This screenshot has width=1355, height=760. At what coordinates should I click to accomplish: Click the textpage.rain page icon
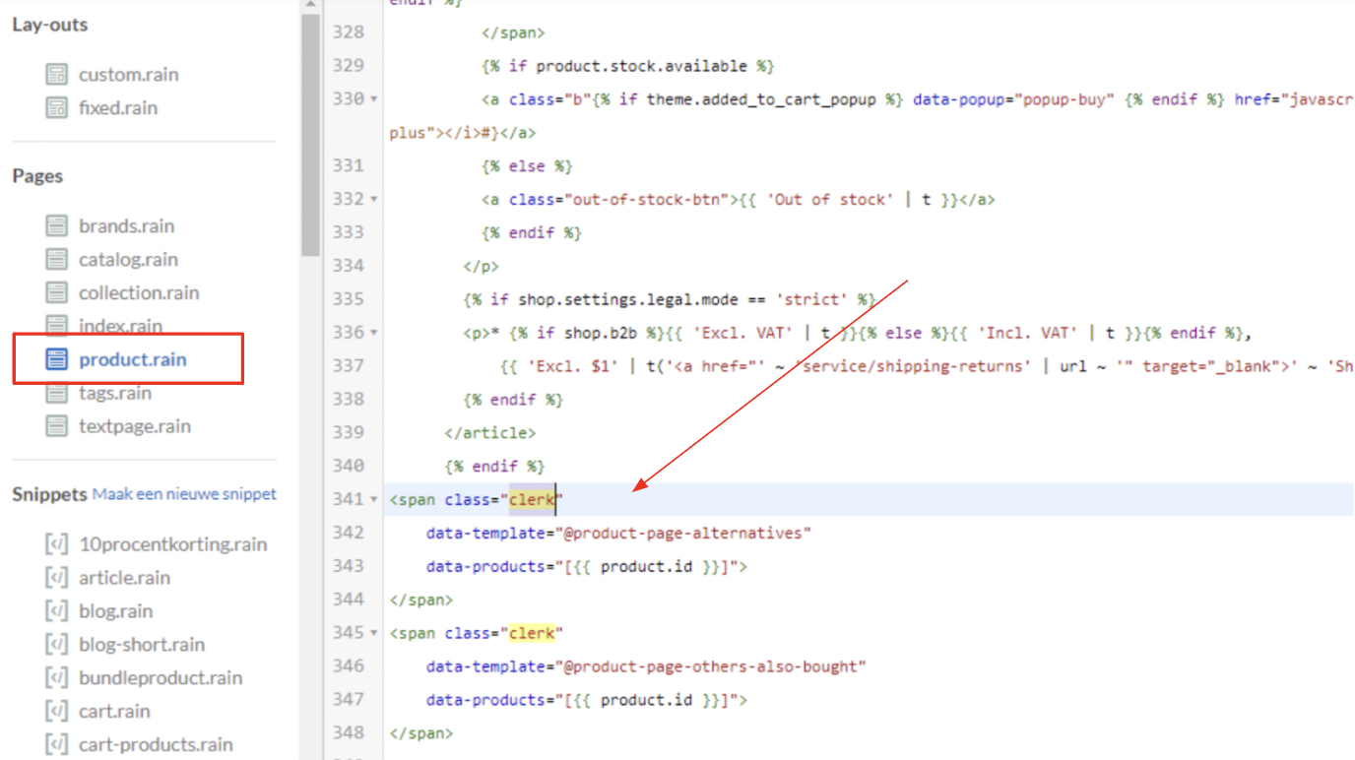point(57,427)
